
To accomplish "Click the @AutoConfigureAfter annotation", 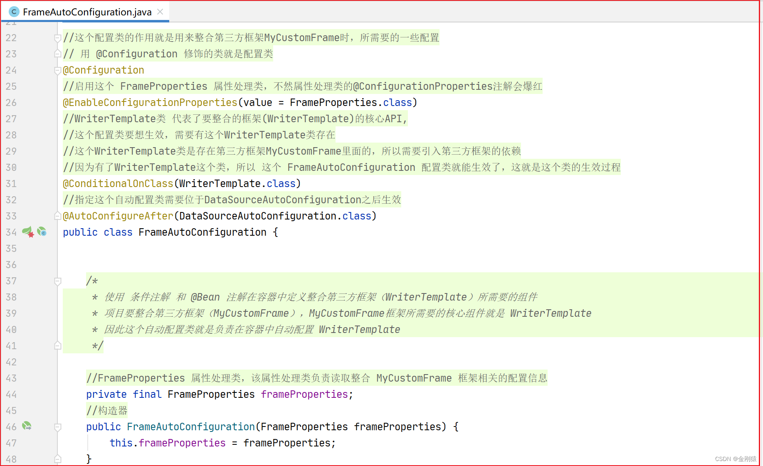I will 118,216.
